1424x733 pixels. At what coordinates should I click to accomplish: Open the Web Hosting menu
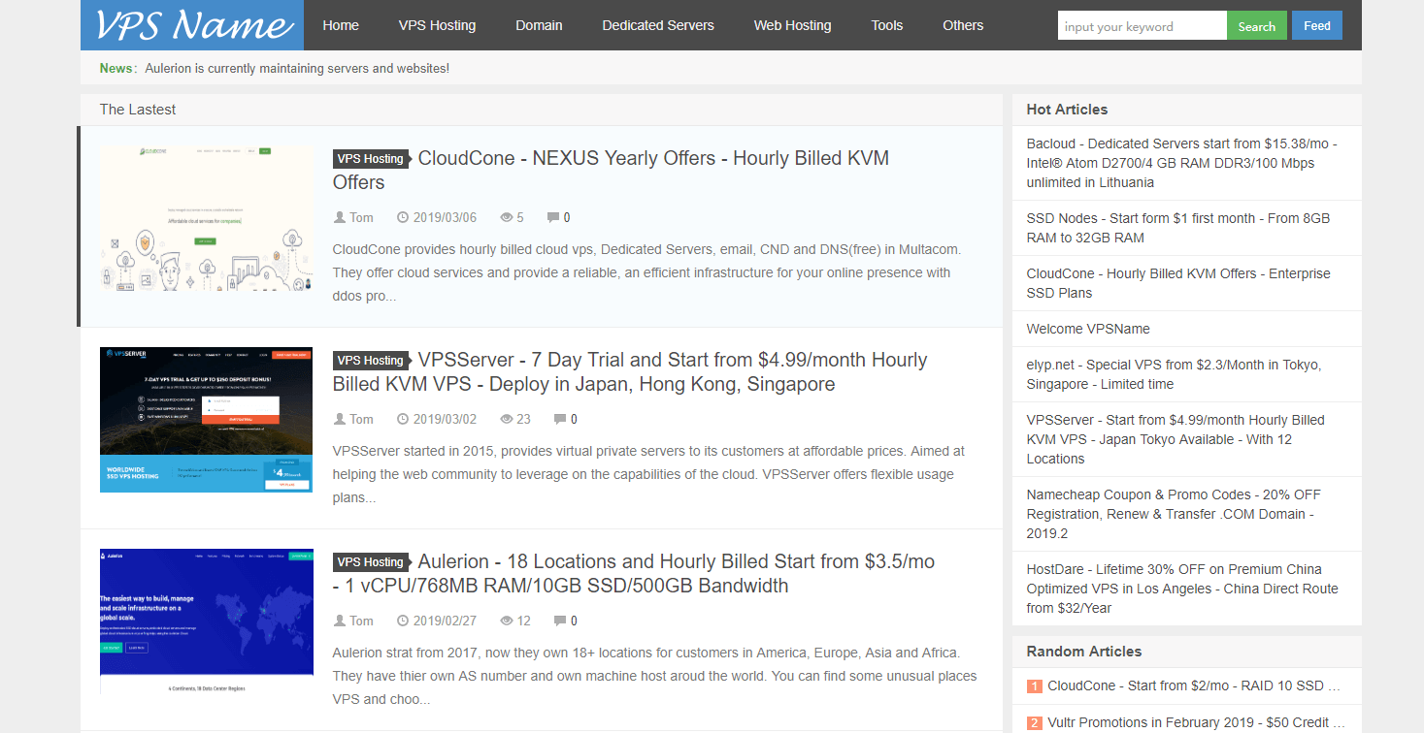pyautogui.click(x=792, y=25)
